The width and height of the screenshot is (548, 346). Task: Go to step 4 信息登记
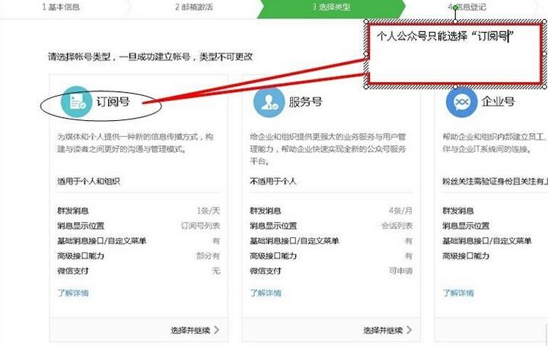pos(467,7)
